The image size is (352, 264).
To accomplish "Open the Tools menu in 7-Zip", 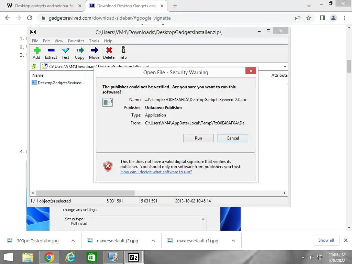I will [x=94, y=41].
